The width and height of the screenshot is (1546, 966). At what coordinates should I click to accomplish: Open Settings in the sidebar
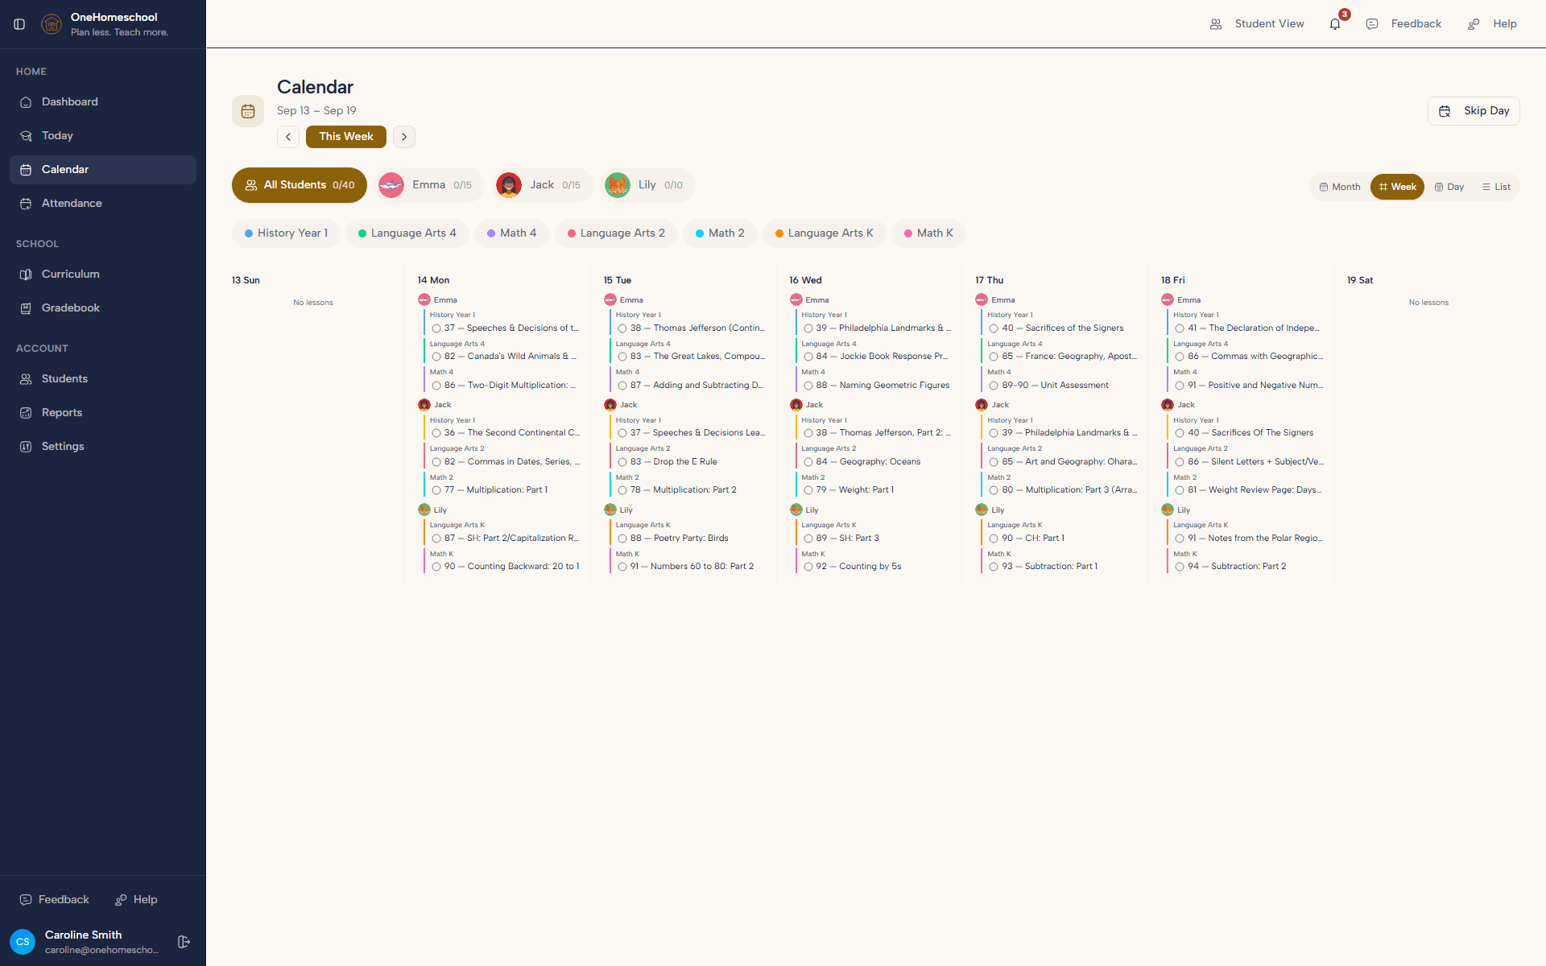point(103,447)
